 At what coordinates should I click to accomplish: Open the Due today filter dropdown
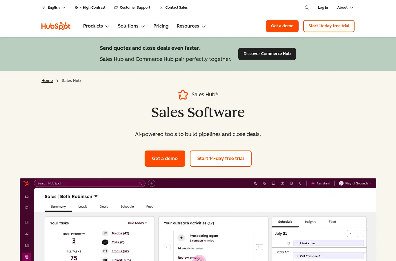(x=137, y=223)
